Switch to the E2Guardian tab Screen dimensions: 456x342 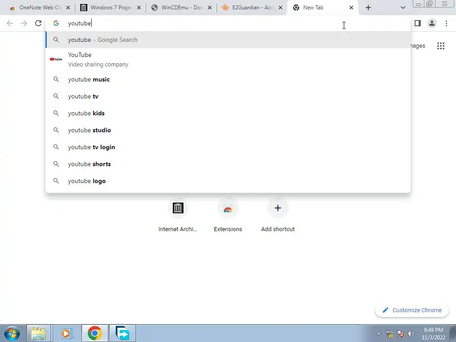point(252,8)
